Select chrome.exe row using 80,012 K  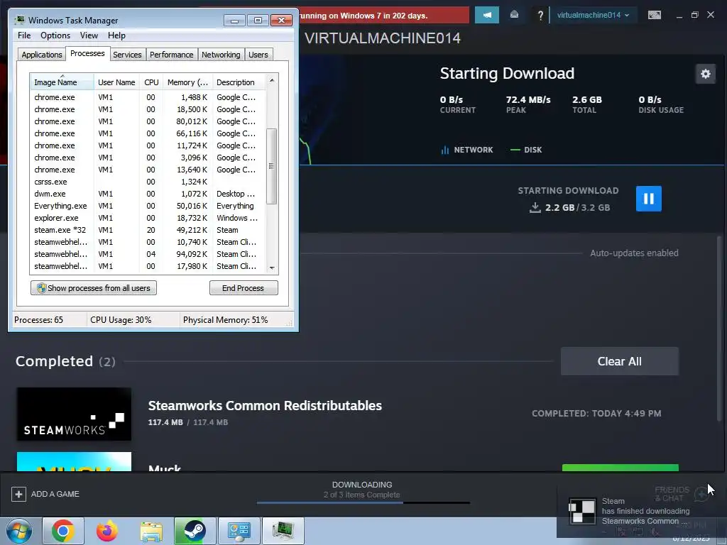148,121
